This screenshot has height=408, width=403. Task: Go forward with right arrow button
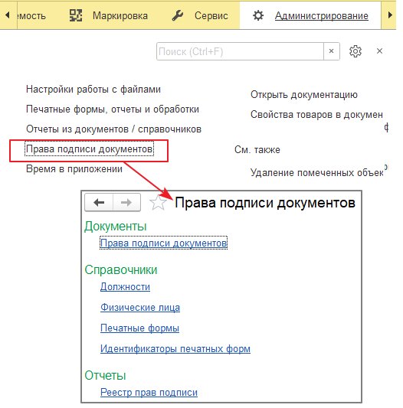pos(126,202)
